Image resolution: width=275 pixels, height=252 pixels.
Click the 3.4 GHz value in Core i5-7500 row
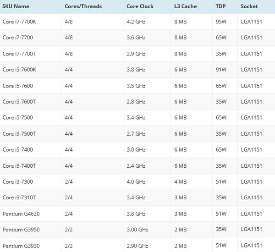coord(136,117)
